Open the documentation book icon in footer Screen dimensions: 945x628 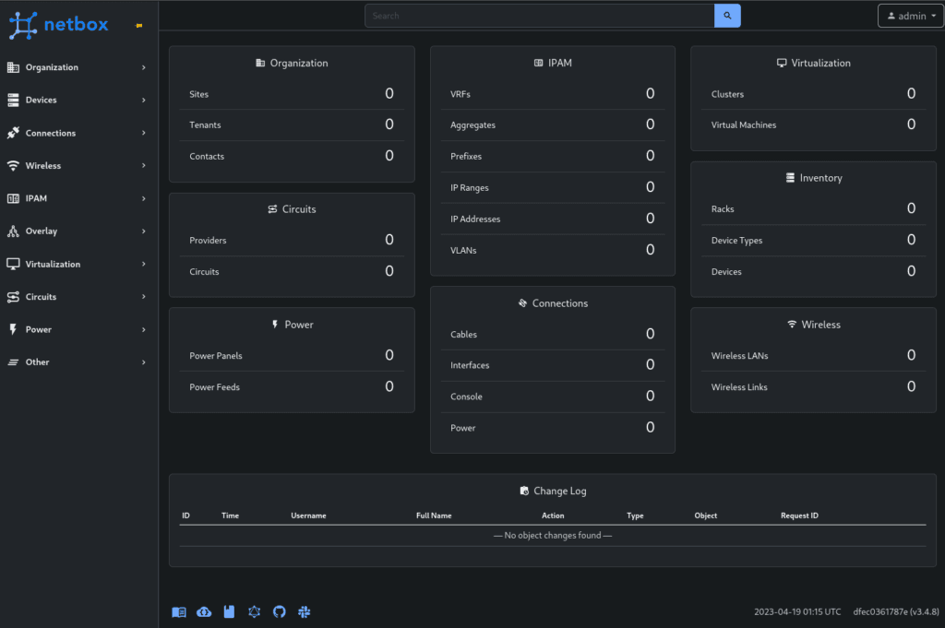[179, 611]
